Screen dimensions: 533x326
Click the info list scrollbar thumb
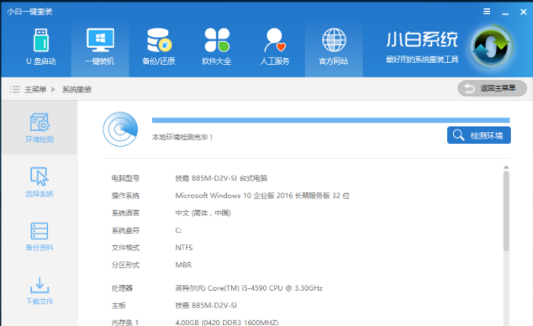[x=506, y=211]
